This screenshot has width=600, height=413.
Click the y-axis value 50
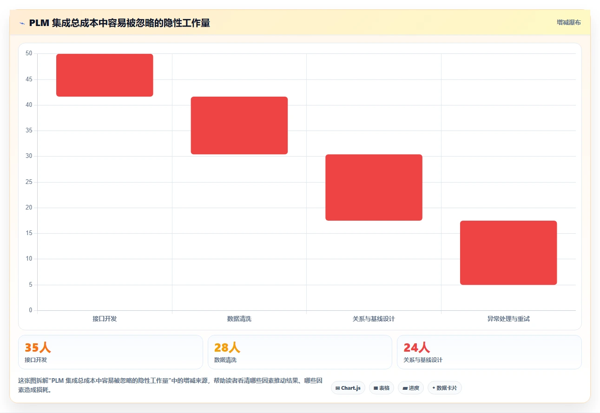click(29, 53)
